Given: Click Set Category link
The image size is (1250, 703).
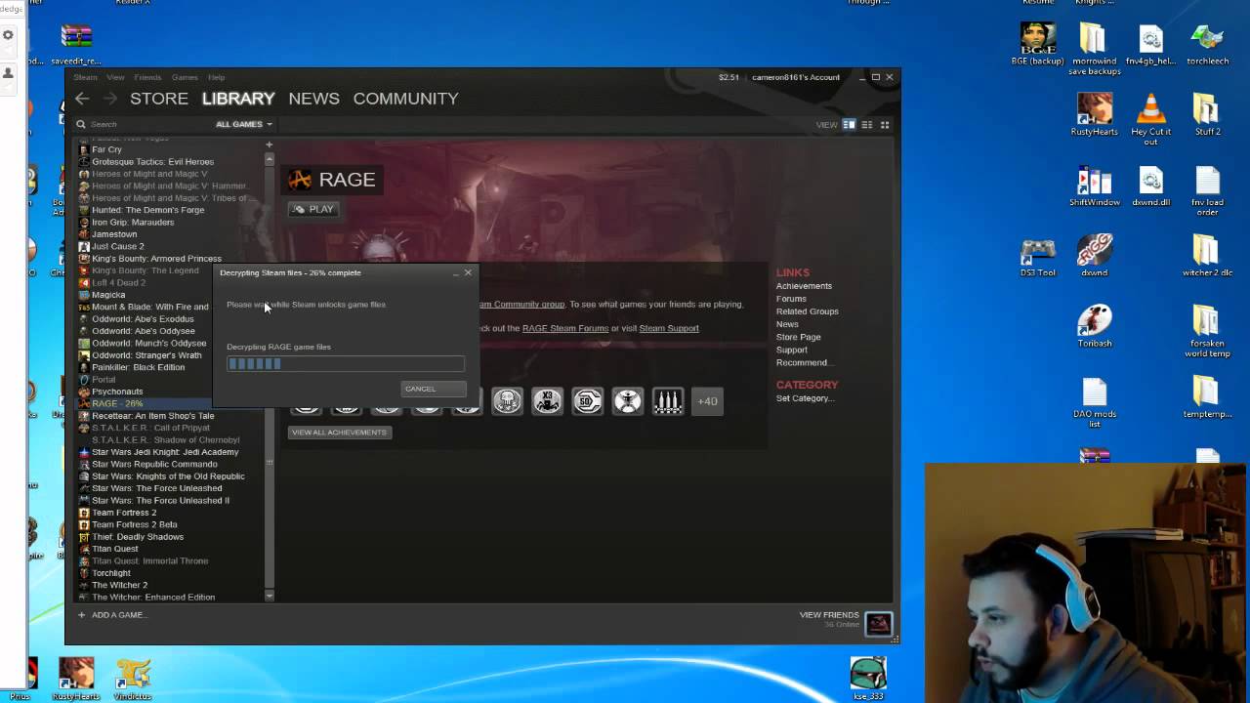Looking at the screenshot, I should coord(805,398).
